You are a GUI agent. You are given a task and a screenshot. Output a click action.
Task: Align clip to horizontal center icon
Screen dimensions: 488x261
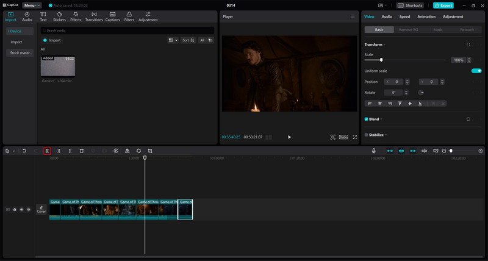click(380, 104)
